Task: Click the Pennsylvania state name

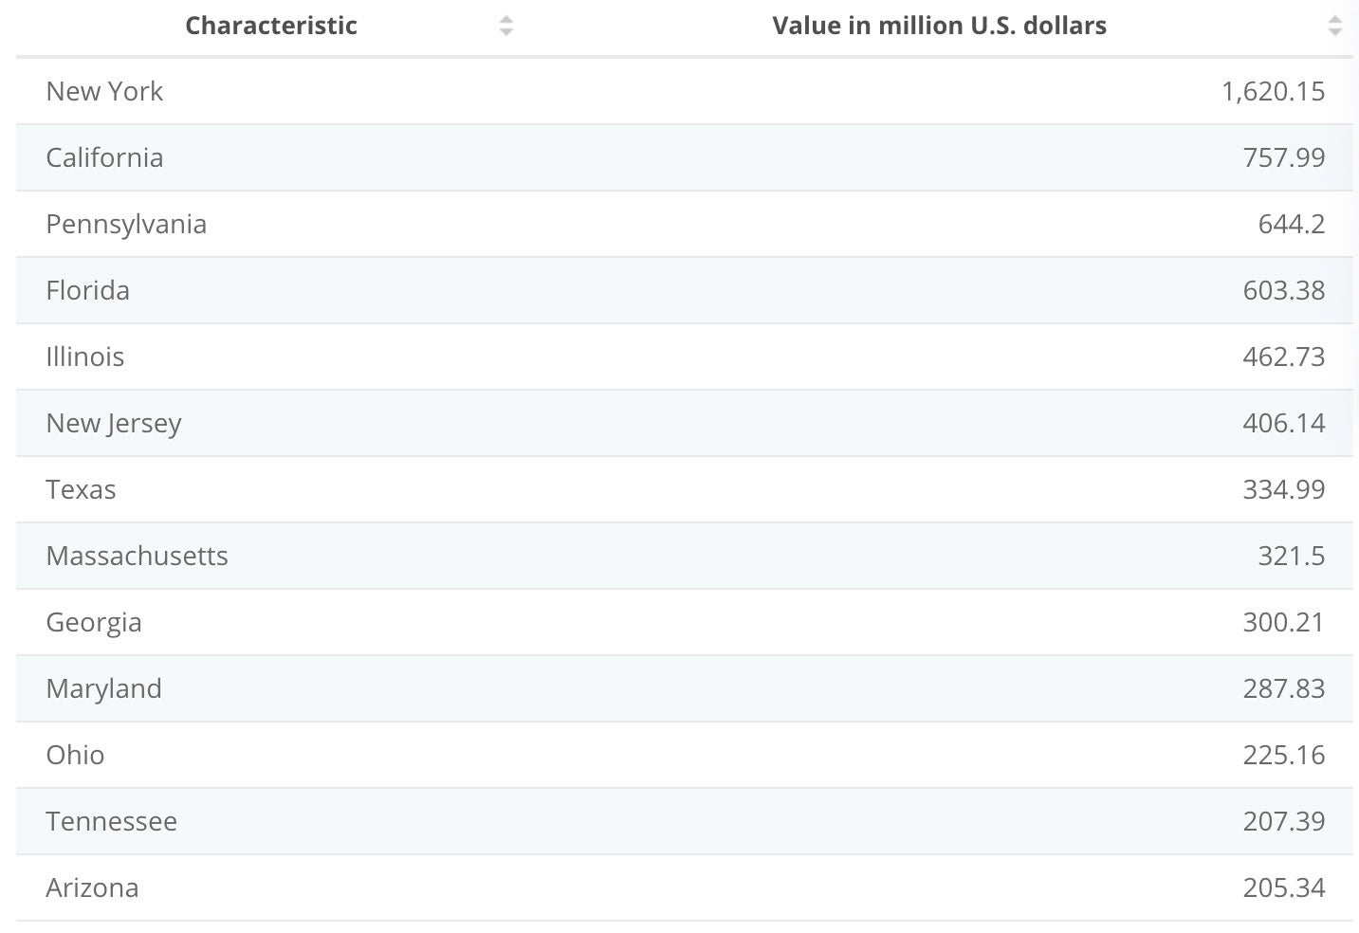Action: click(x=126, y=224)
